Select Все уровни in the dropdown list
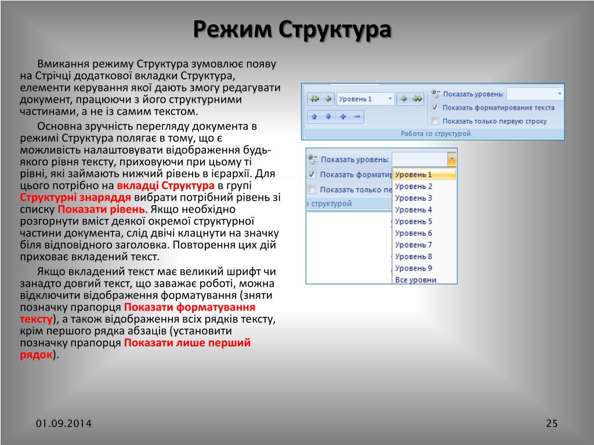Viewport: 594px width, 445px height. pyautogui.click(x=424, y=280)
